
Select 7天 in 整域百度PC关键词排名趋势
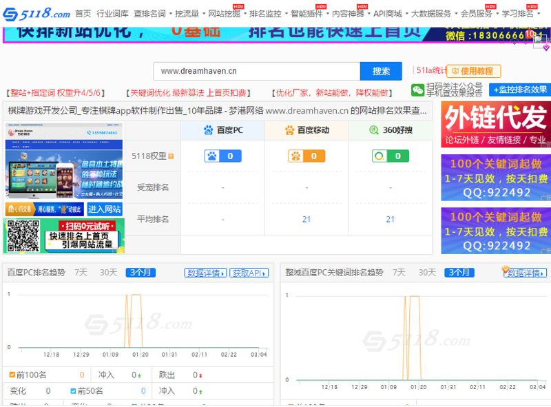(399, 273)
